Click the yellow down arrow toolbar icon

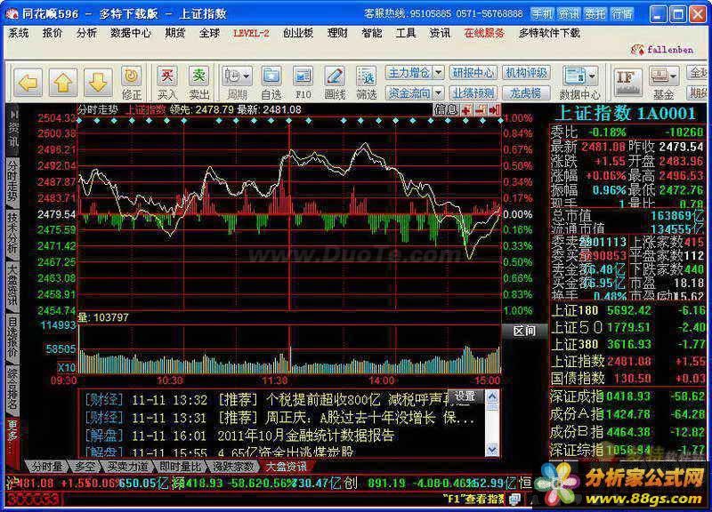click(x=98, y=83)
